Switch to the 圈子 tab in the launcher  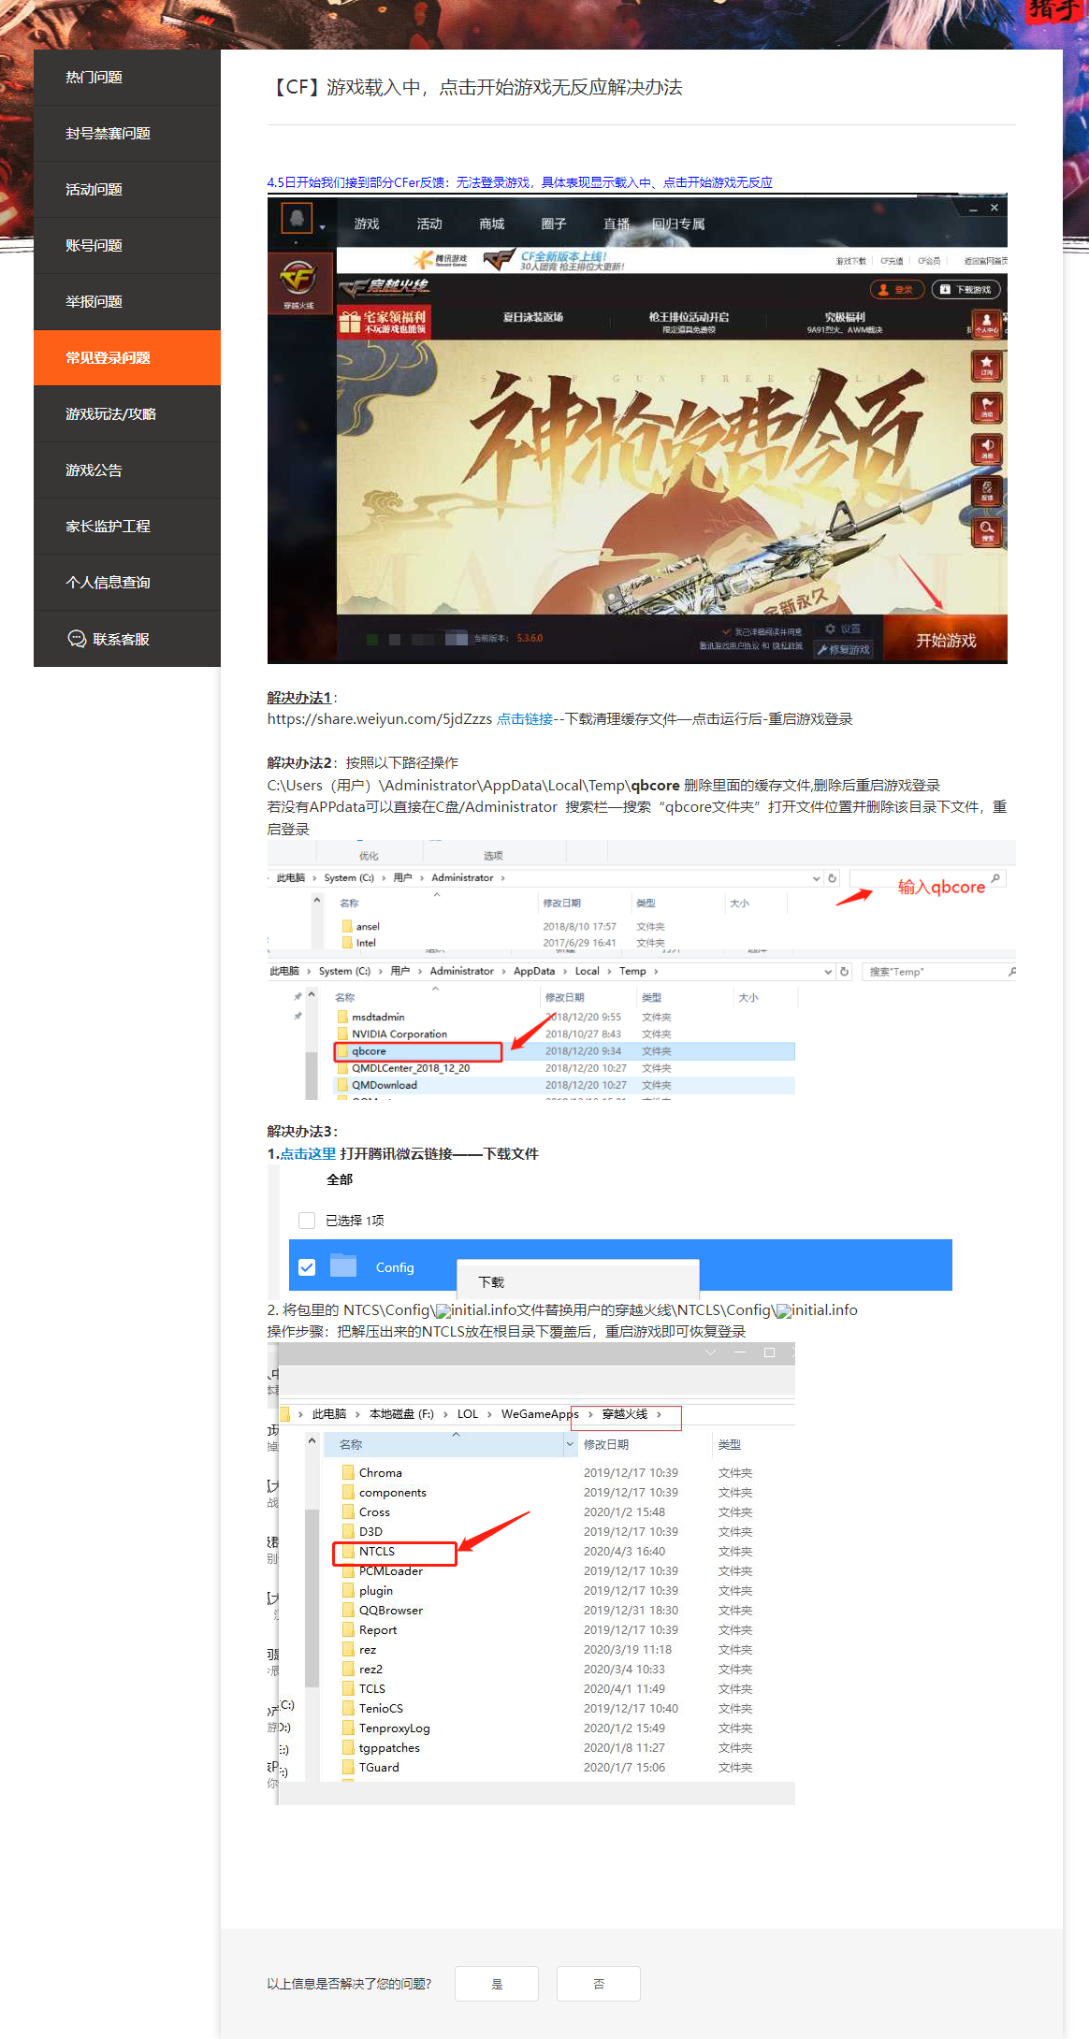[554, 224]
